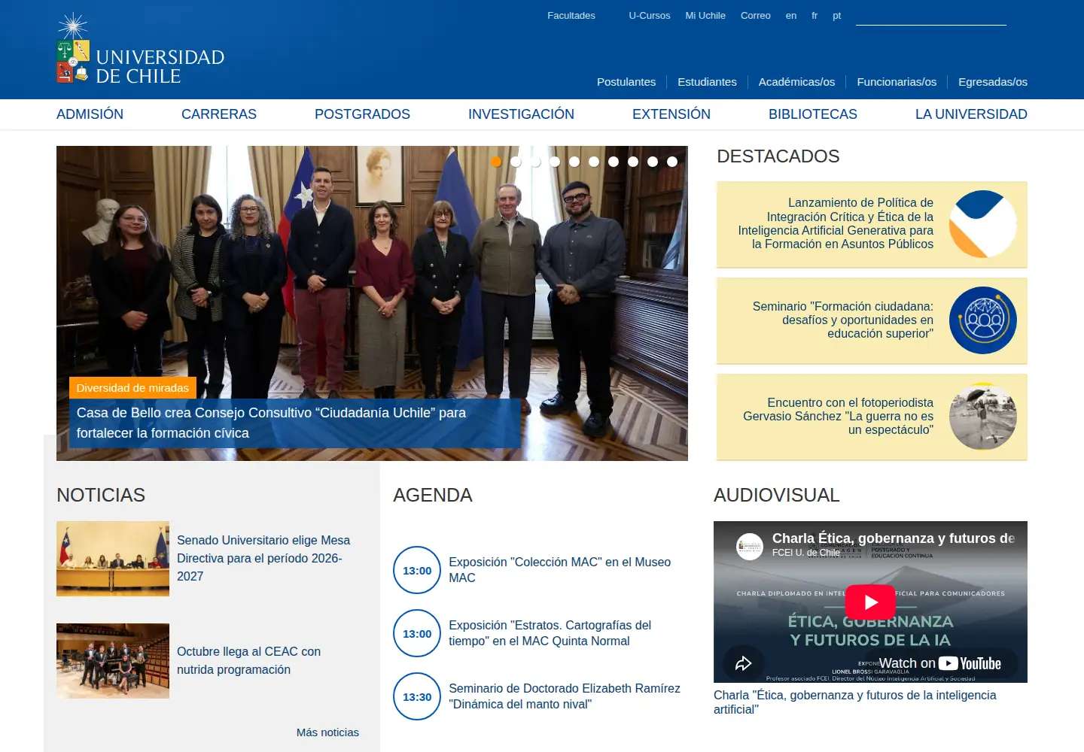1084x752 pixels.
Task: Open the 13:00 time badge for Estratos exhibition
Action: tap(417, 633)
